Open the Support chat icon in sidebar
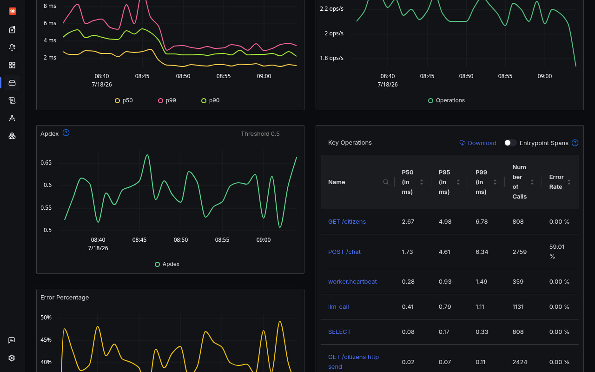This screenshot has width=595, height=372. pos(12,340)
